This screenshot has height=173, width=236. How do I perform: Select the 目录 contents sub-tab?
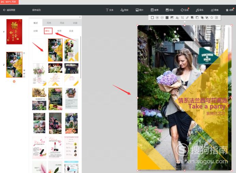pyautogui.click(x=71, y=31)
